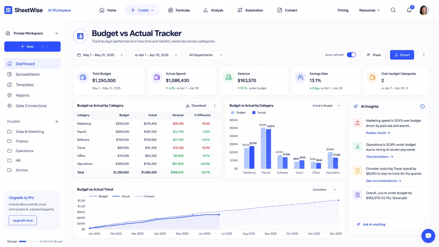The width and height of the screenshot is (439, 247).
Task: Click the Travel recommendation lightbulb icon
Action: [x=358, y=171]
